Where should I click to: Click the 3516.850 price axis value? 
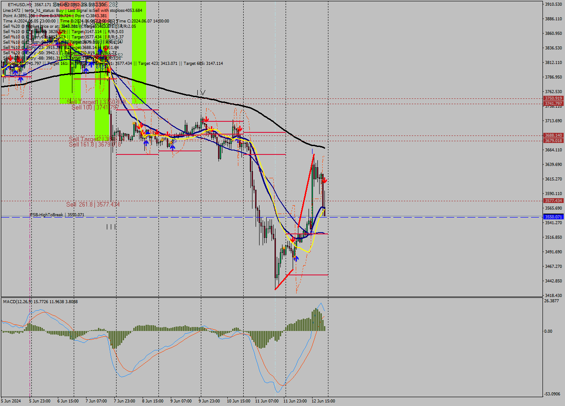554,237
